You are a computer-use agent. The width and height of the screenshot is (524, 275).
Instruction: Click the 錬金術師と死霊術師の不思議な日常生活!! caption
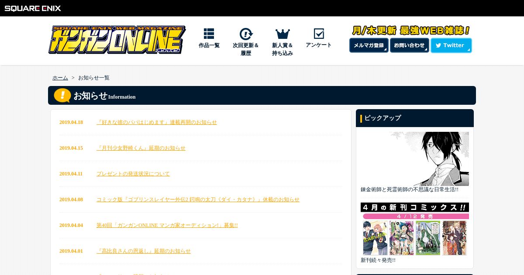point(410,190)
